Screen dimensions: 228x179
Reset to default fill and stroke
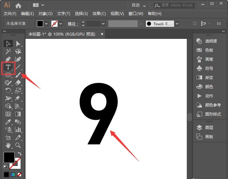coord(5,166)
